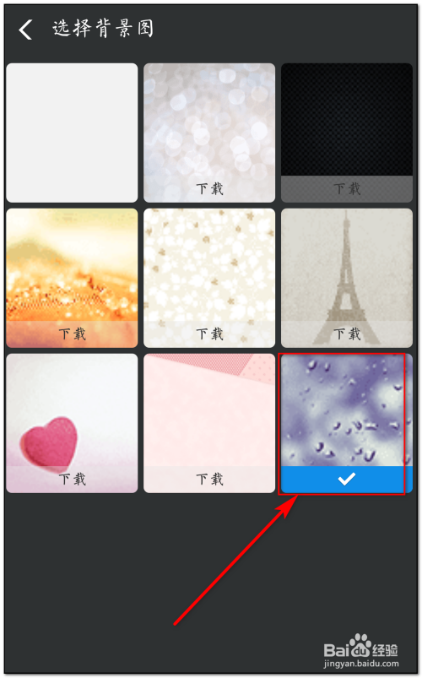422x678 pixels.
Task: Select the cream floral pattern thumbnail
Action: (x=209, y=278)
